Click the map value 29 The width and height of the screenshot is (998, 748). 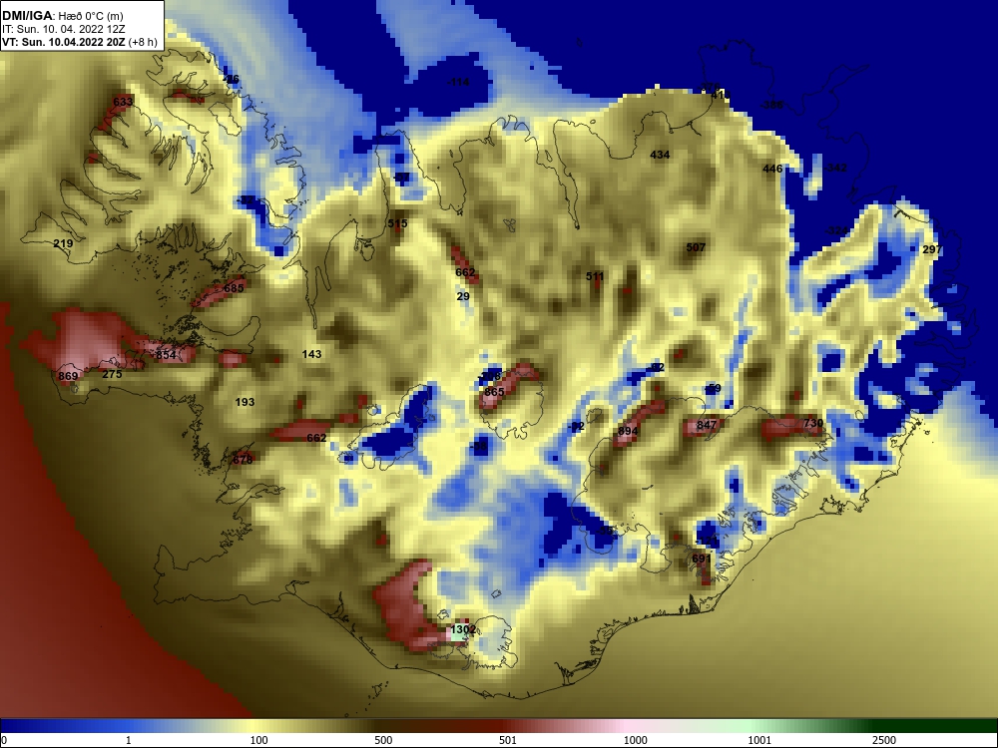[463, 296]
